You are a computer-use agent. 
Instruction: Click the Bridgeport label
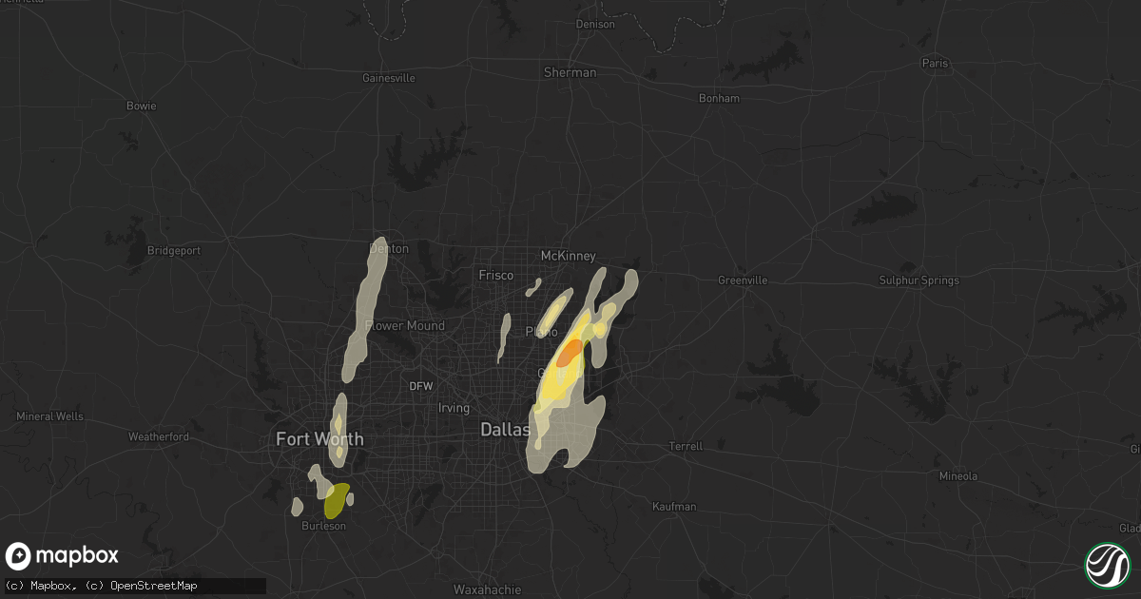[174, 250]
